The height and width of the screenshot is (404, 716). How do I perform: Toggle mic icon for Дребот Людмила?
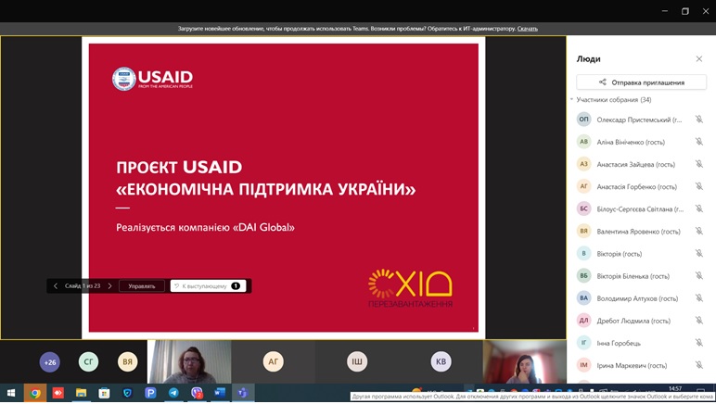(x=699, y=321)
